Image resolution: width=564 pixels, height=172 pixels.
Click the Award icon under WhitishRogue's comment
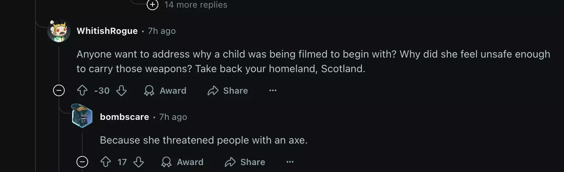point(149,90)
